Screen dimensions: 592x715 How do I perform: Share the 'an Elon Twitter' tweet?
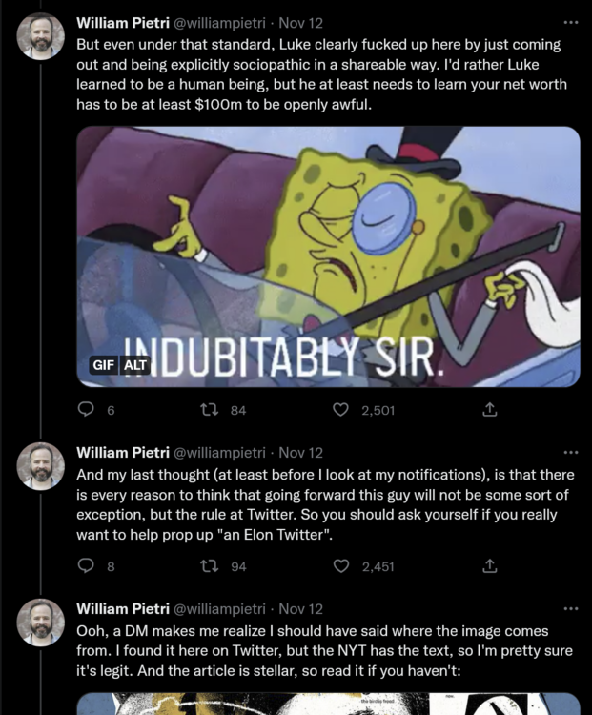[490, 566]
